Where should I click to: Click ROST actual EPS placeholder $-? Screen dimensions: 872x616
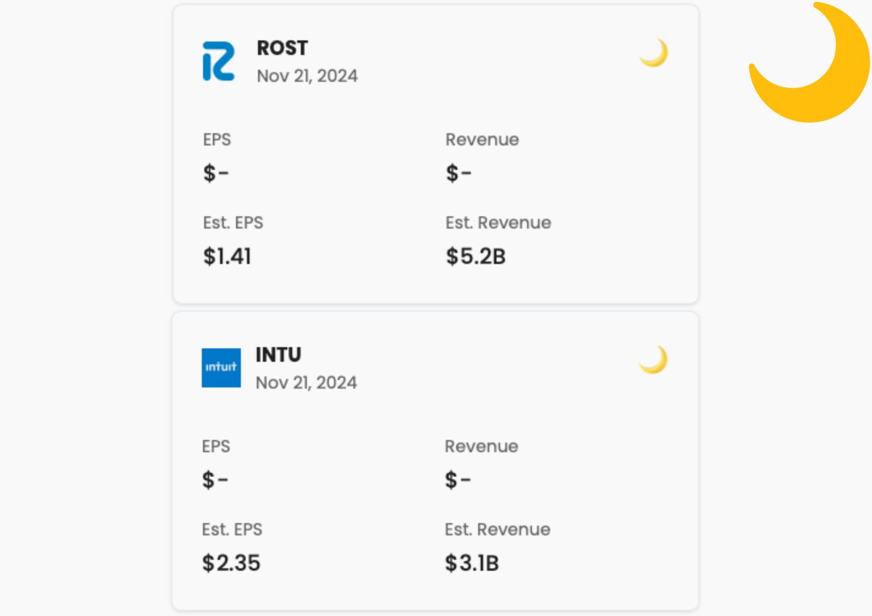[216, 174]
